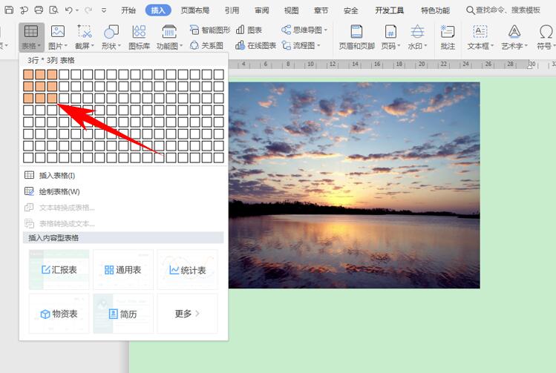Open the quick access toolbar customize dropdown
Viewport: 556px width, 373px height.
pyautogui.click(x=104, y=10)
